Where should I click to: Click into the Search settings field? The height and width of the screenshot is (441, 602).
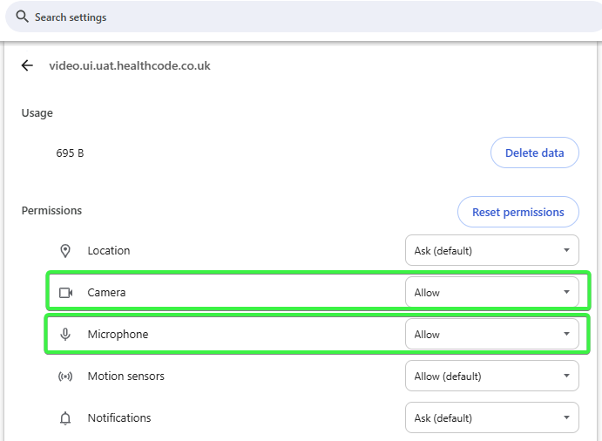point(261,17)
